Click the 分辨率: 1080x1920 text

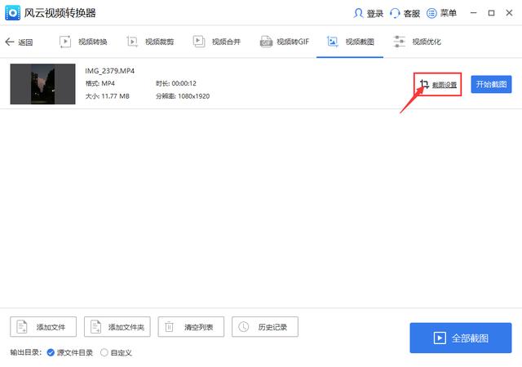[183, 96]
